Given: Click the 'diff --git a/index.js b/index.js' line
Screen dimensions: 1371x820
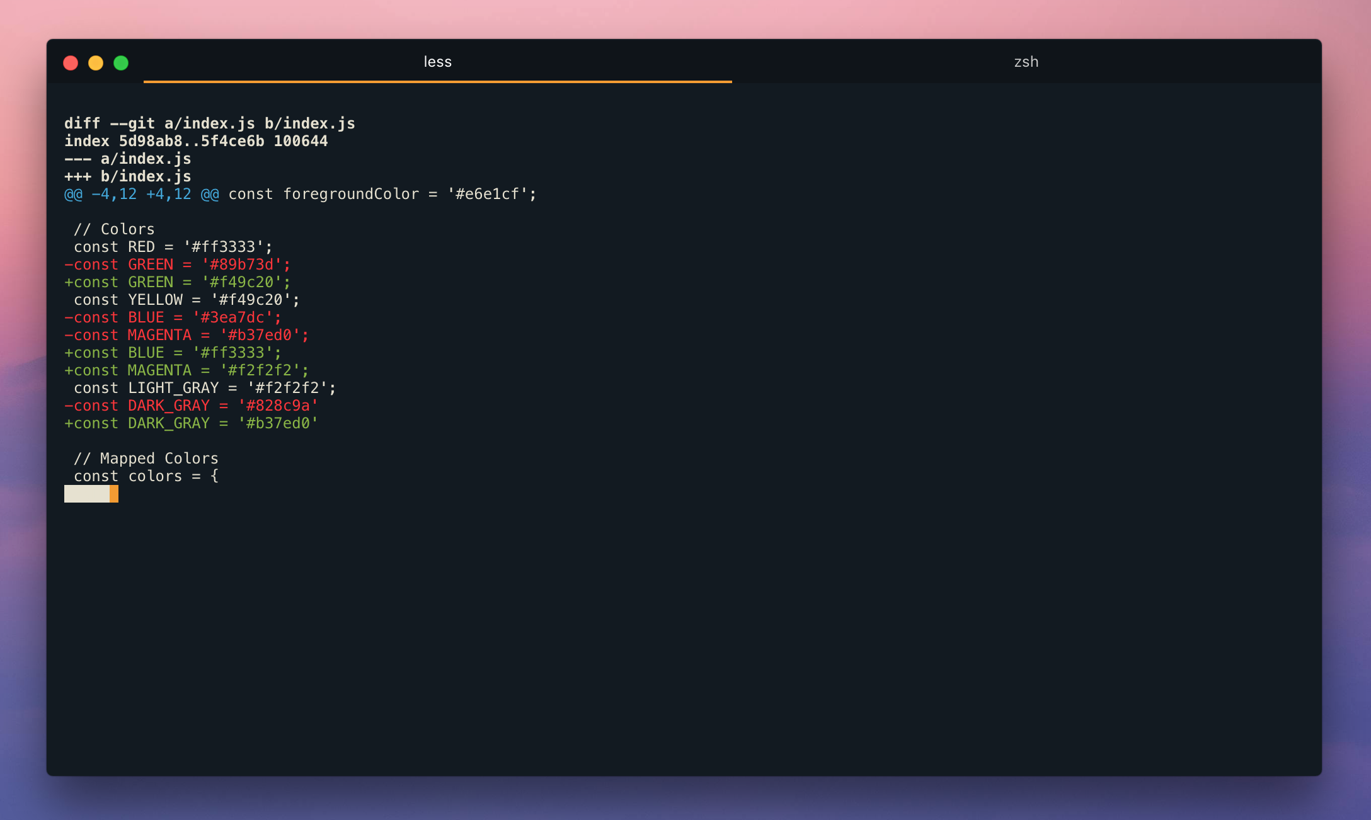Looking at the screenshot, I should tap(209, 123).
